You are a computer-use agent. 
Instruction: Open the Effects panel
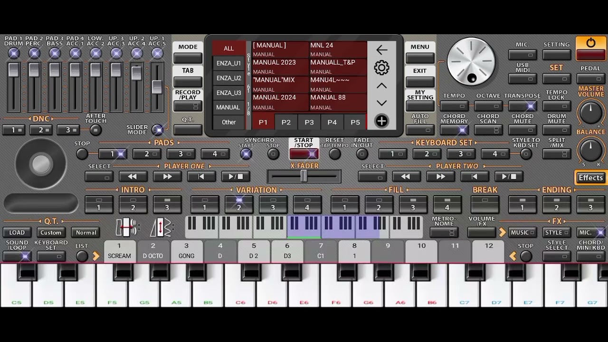590,178
